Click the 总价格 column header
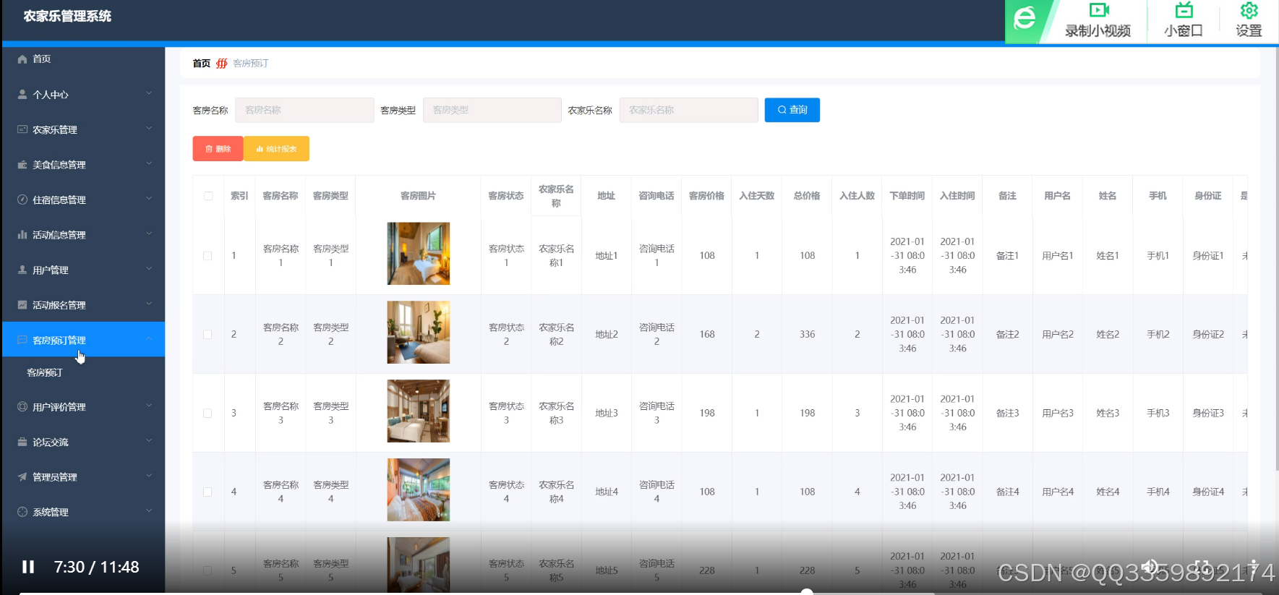The height and width of the screenshot is (595, 1279). tap(807, 196)
